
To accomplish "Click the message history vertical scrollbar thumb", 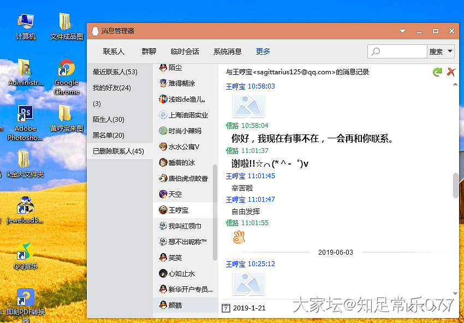I will pyautogui.click(x=456, y=185).
